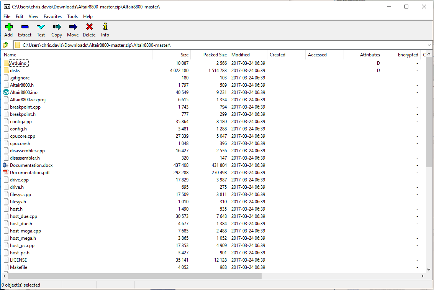
Task: Click the Copy toolbar icon
Action: click(57, 26)
